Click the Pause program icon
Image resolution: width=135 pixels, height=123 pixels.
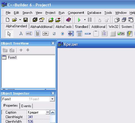tap(90, 20)
